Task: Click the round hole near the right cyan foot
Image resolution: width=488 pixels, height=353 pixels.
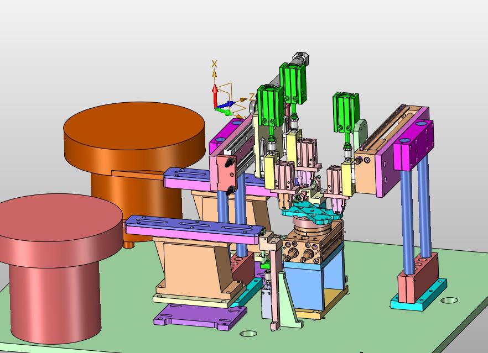Action: coord(449,300)
